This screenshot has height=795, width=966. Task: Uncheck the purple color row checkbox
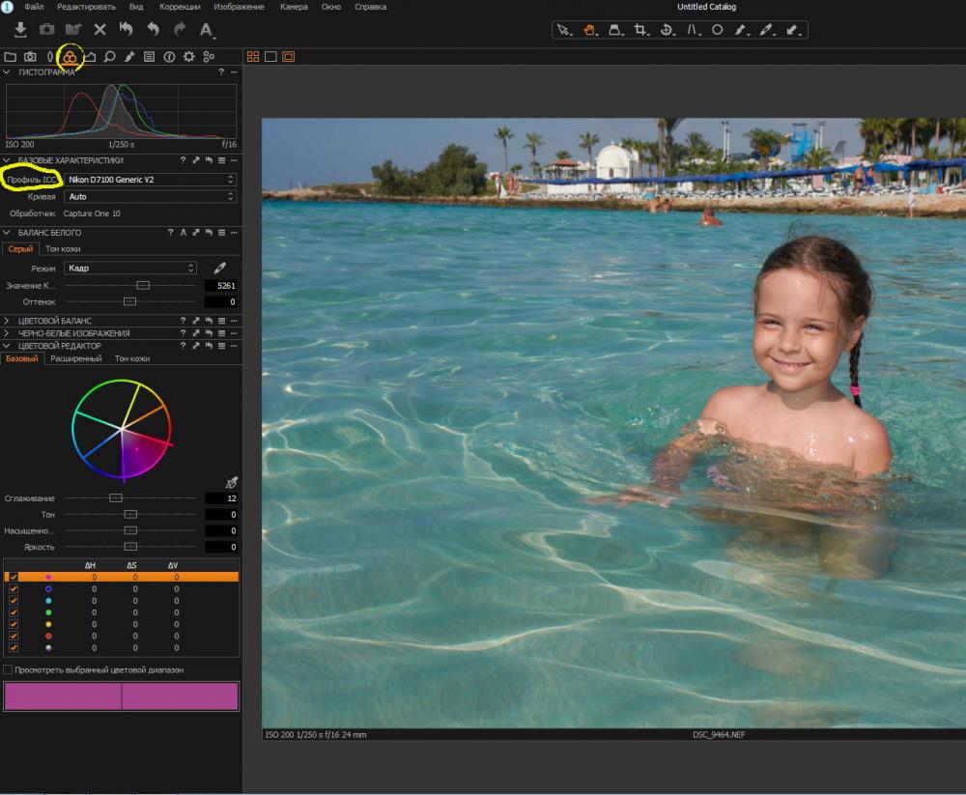coord(14,577)
